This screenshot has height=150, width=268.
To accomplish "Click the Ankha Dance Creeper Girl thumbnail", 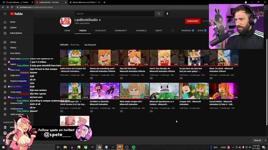I will coord(75,58).
